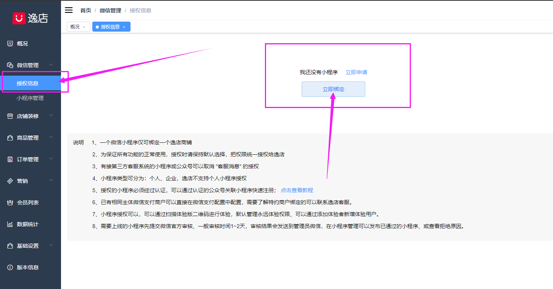Close the 概况 tab with its x

pyautogui.click(x=84, y=27)
